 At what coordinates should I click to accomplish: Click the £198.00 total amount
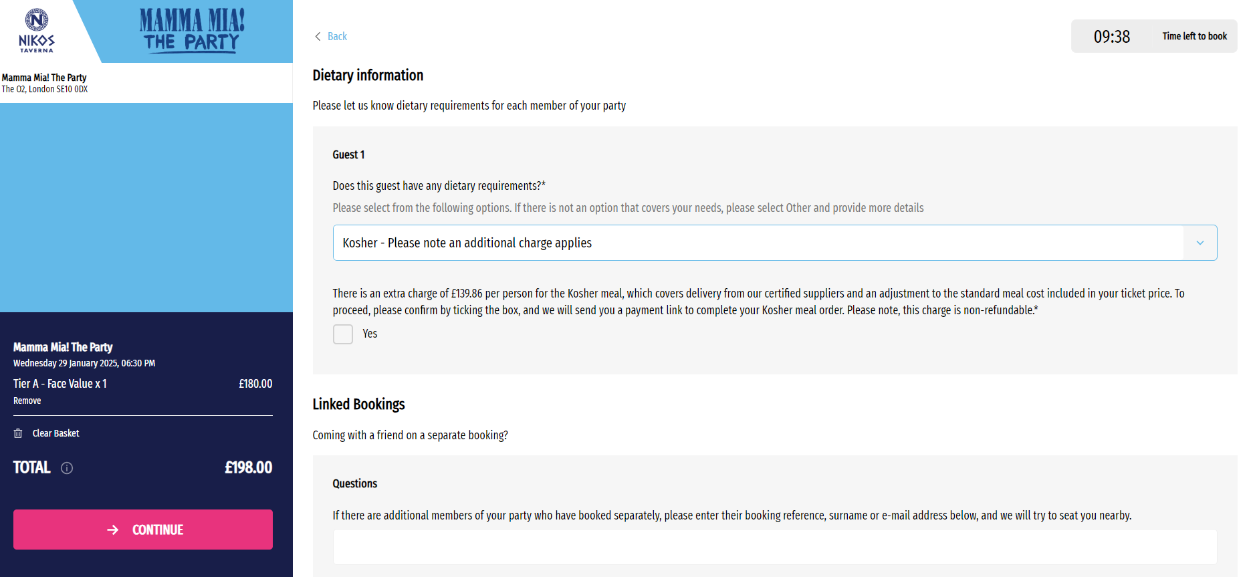248,467
